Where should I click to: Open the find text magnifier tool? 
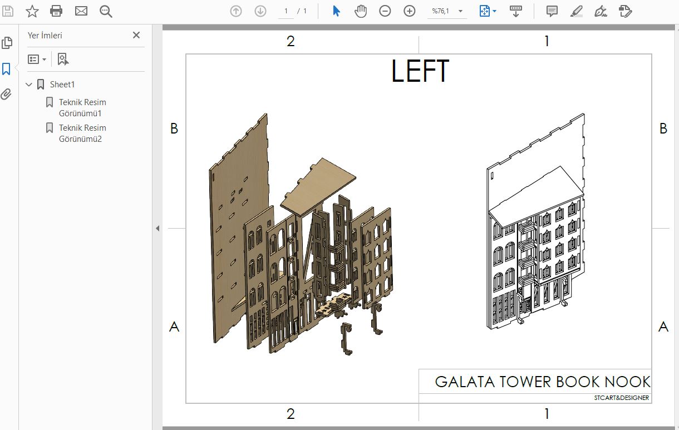[106, 11]
